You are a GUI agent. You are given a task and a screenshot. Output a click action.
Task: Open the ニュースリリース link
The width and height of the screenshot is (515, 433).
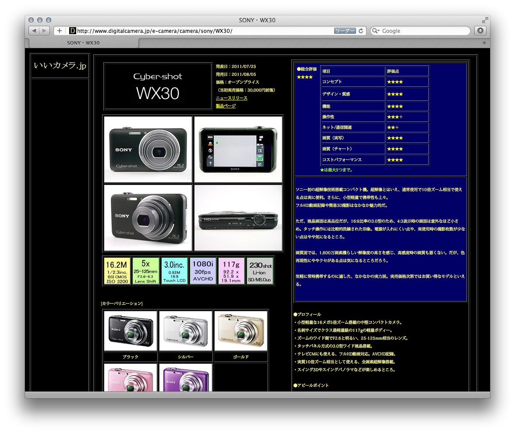(x=232, y=98)
